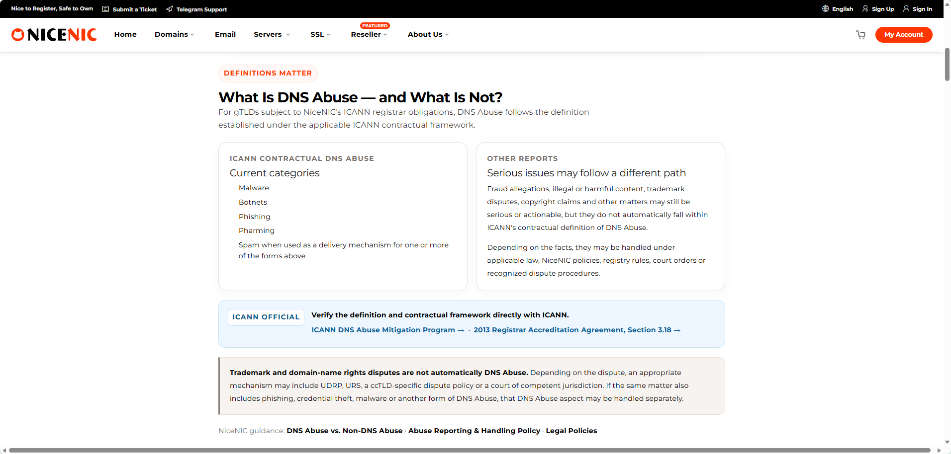951x454 pixels.
Task: Click the Sign In link
Action: point(922,9)
